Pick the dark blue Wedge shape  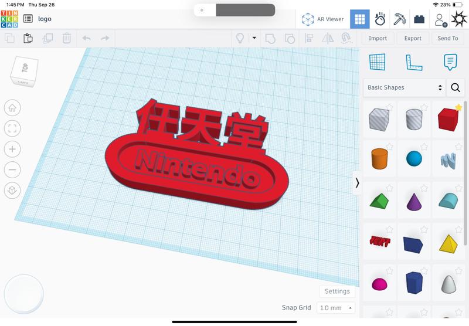tap(413, 244)
